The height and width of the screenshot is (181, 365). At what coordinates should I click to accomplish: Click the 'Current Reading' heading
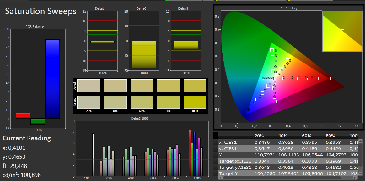click(27, 138)
